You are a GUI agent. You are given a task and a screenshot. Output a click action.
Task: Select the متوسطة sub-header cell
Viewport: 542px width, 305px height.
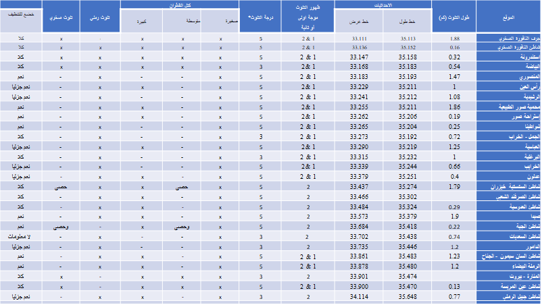pos(182,21)
